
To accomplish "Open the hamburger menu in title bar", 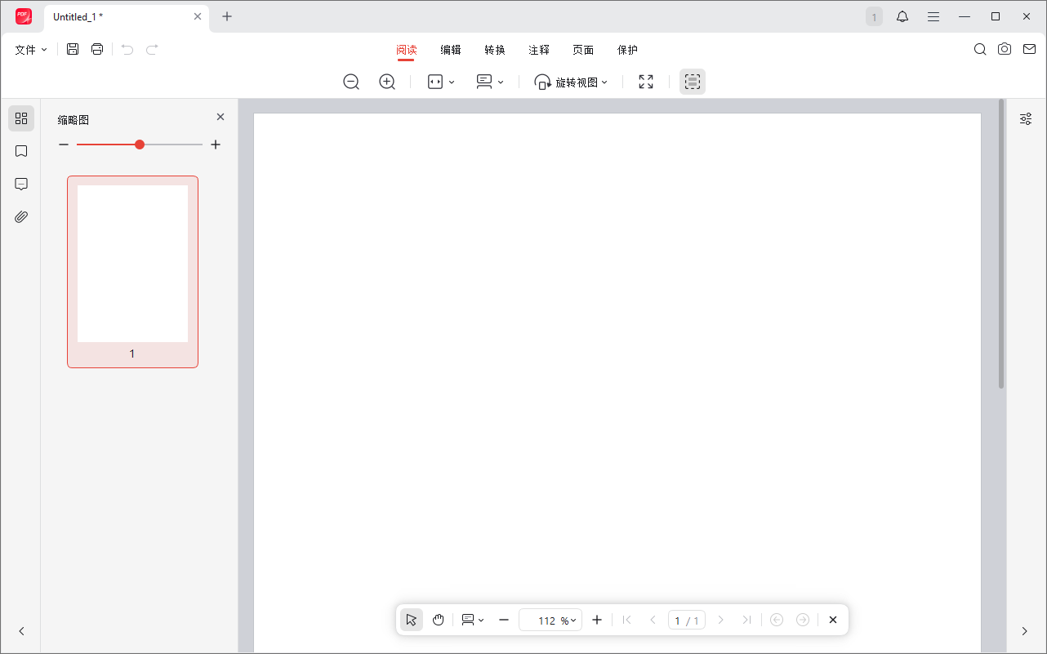I will point(933,16).
